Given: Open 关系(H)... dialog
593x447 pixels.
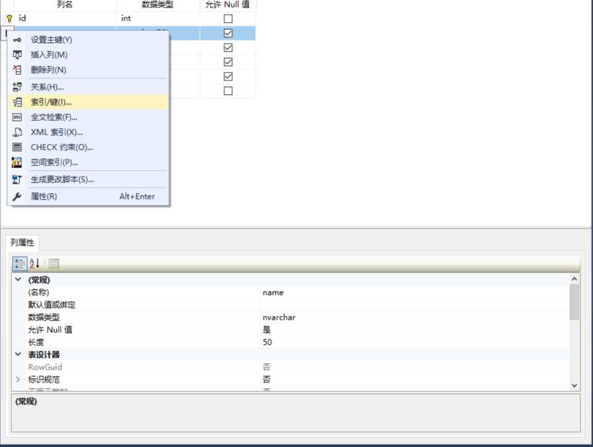Looking at the screenshot, I should [x=87, y=87].
